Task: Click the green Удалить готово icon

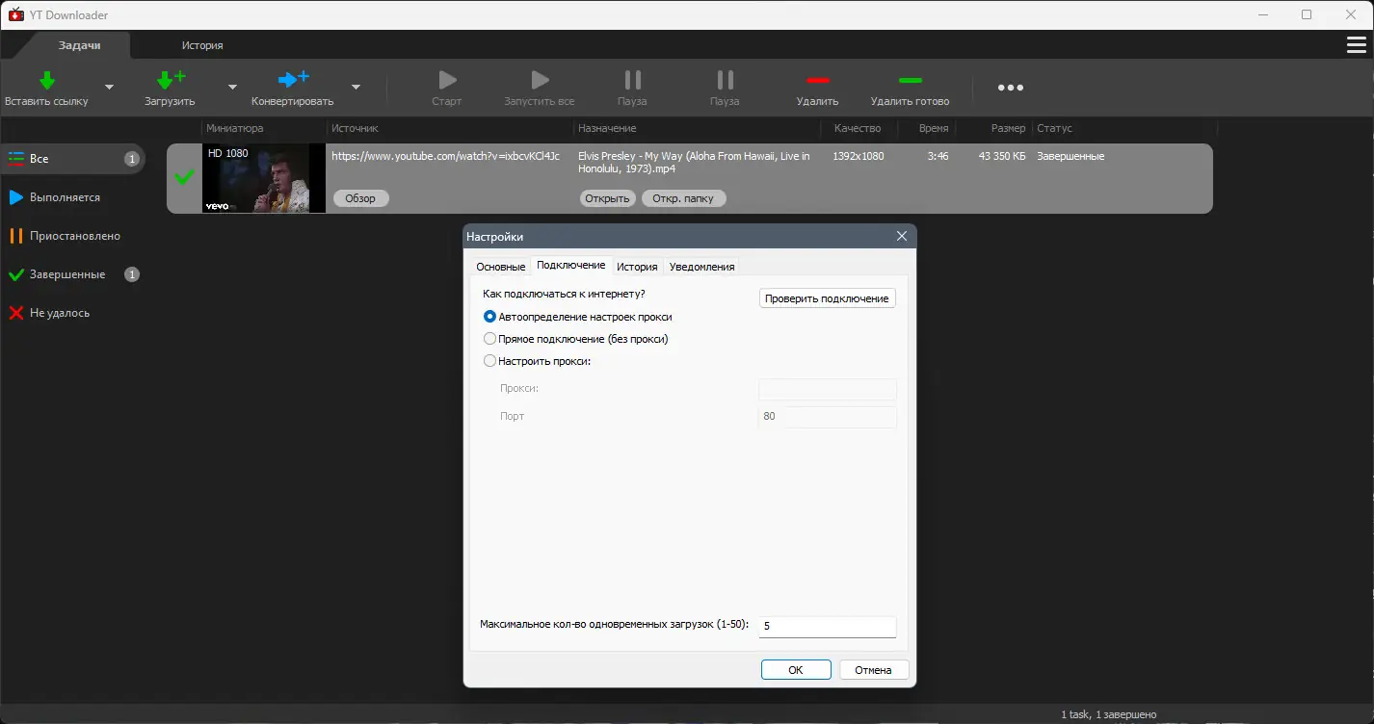Action: coord(909,81)
